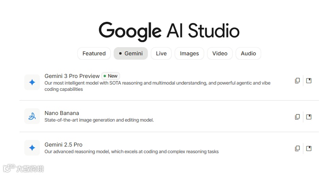Switch to the Video tab

[x=220, y=53]
